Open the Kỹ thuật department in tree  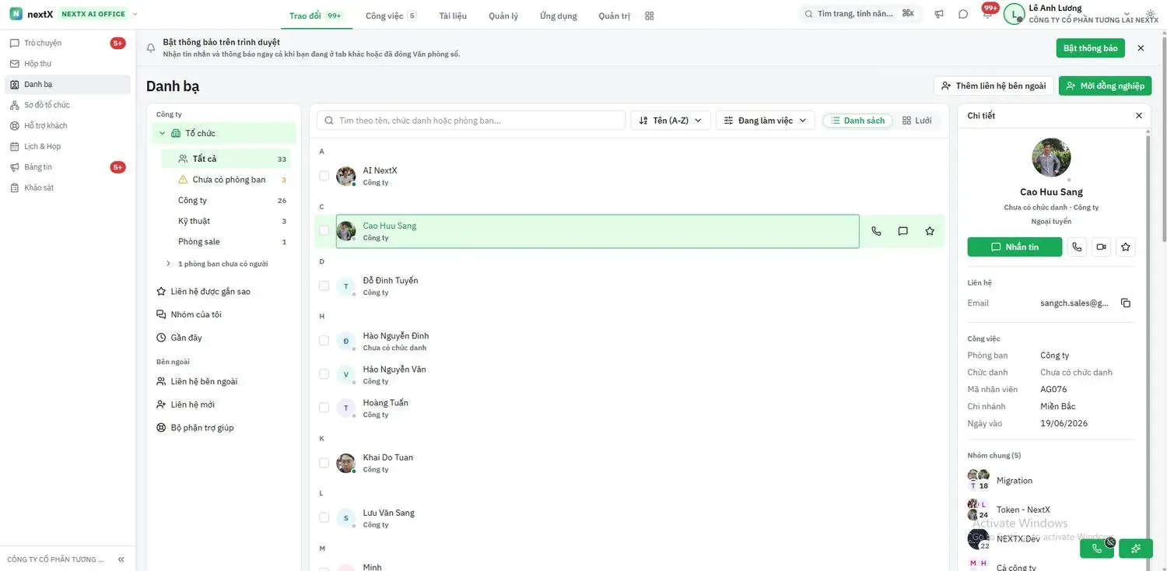point(226,221)
